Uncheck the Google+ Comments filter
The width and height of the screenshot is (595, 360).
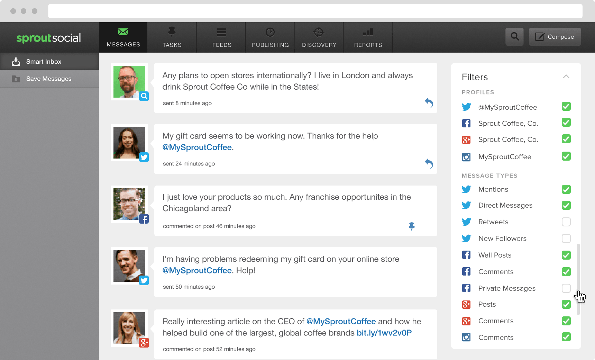[566, 321]
